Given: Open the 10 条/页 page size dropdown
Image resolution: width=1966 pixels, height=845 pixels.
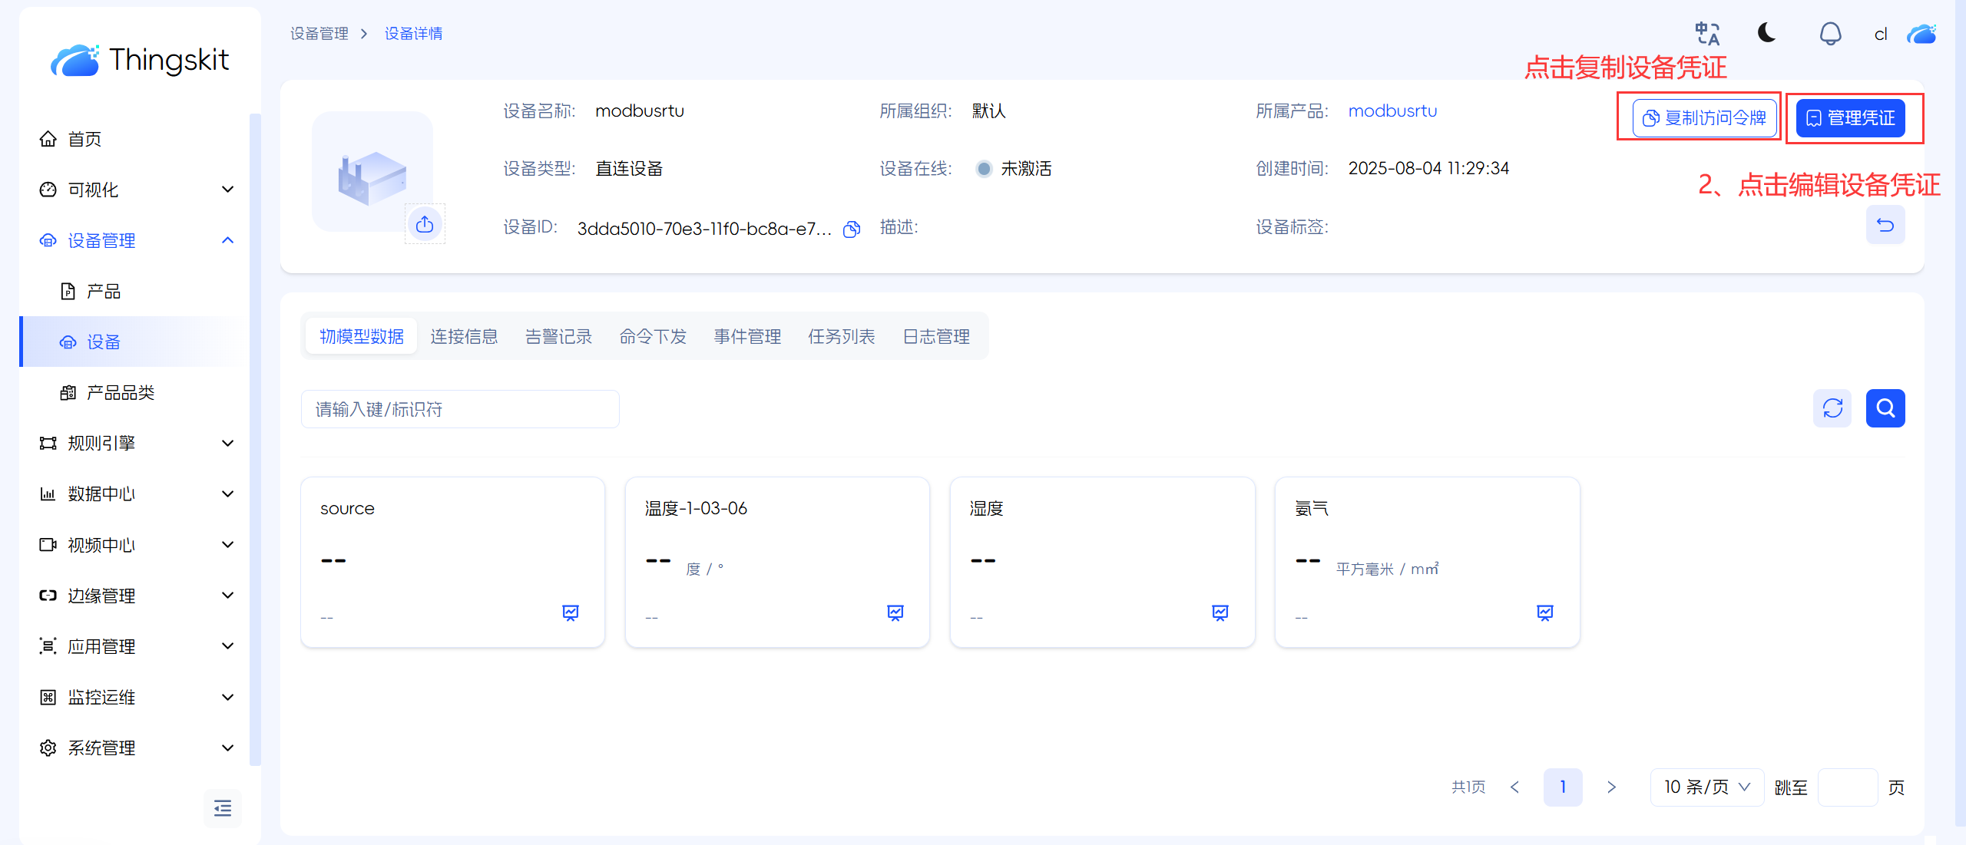Looking at the screenshot, I should click(1706, 787).
